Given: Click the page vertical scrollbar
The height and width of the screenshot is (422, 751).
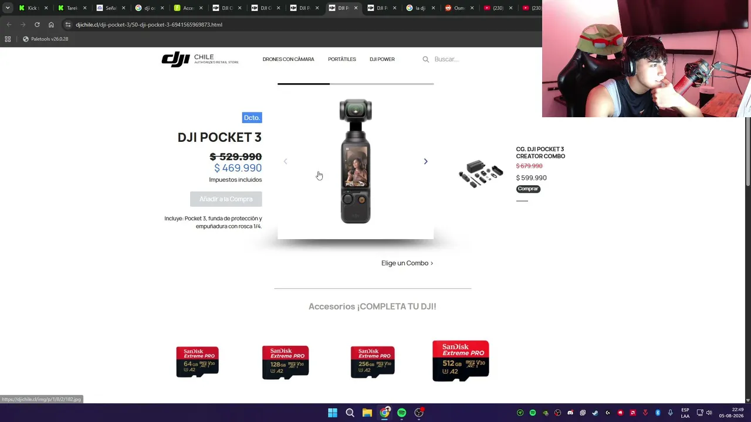Looking at the screenshot, I should pyautogui.click(x=748, y=152).
